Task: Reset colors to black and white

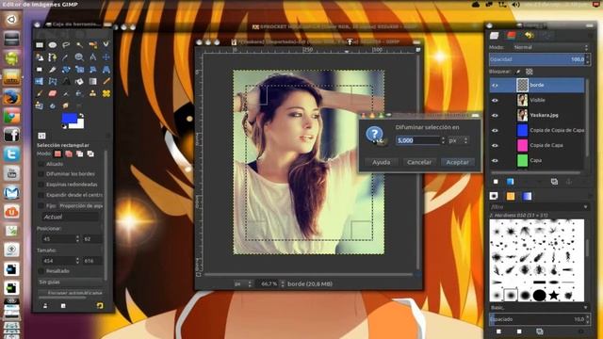Action: (x=64, y=126)
